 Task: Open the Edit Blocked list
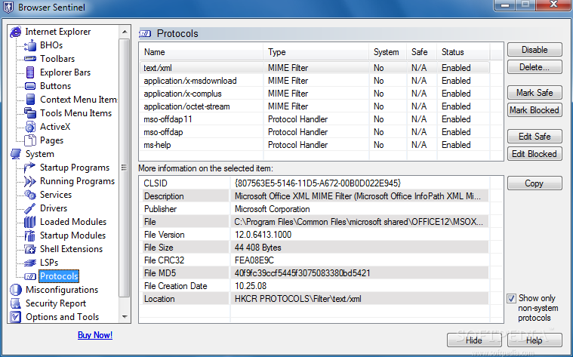534,154
